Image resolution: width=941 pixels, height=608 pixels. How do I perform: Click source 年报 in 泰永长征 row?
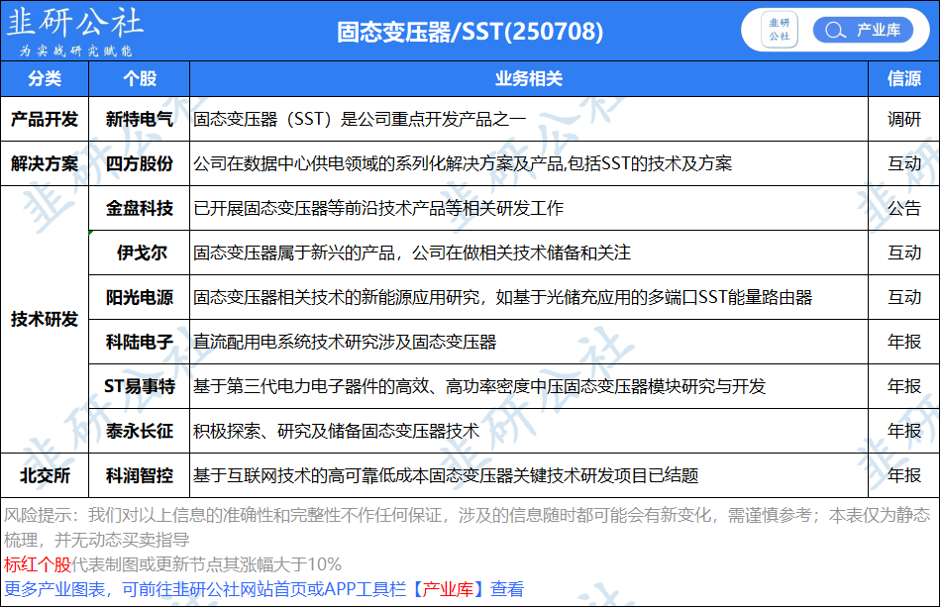pos(903,431)
